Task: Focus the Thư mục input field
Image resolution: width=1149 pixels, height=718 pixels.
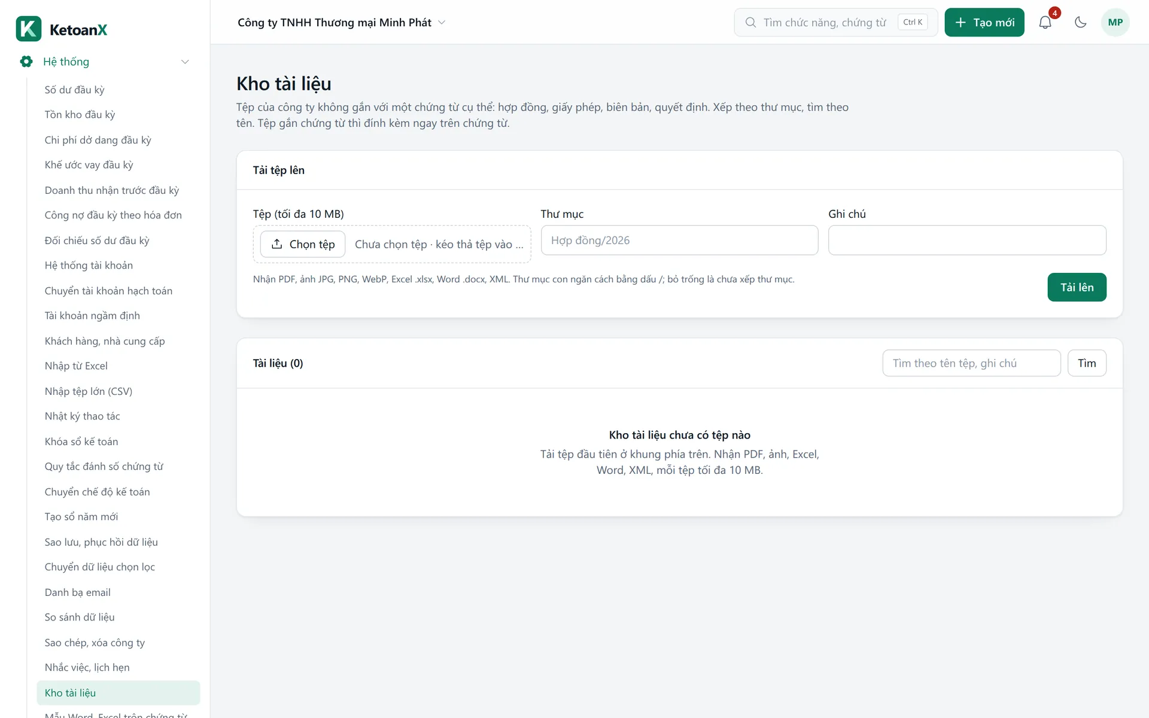Action: click(679, 241)
